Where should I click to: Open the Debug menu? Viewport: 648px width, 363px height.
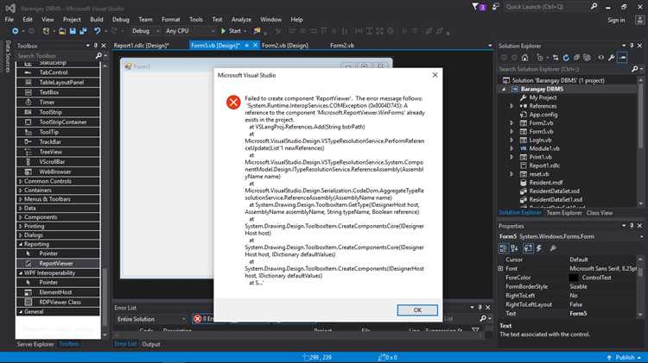tap(120, 19)
